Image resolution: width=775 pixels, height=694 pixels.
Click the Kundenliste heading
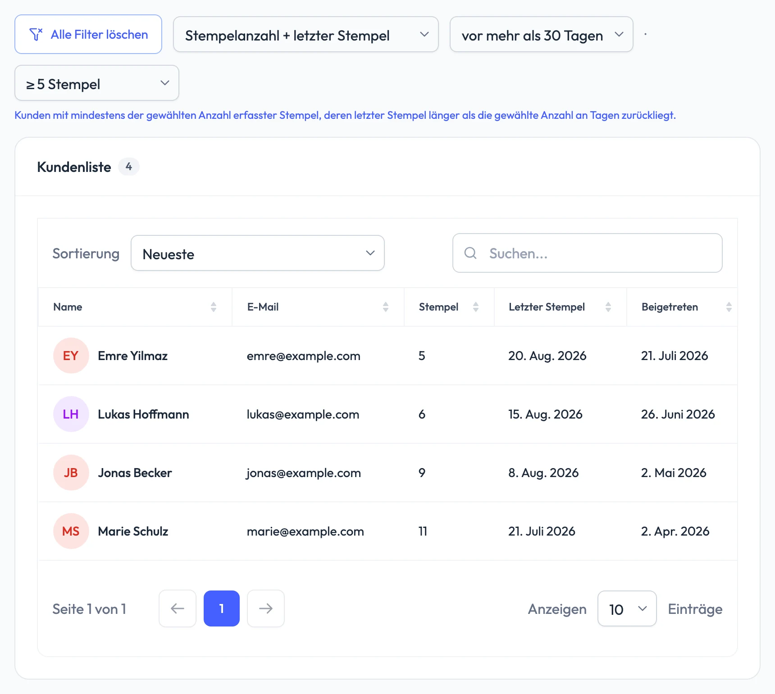[74, 167]
